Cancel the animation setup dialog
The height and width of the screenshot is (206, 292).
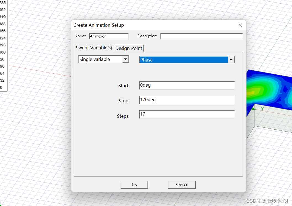[182, 184]
